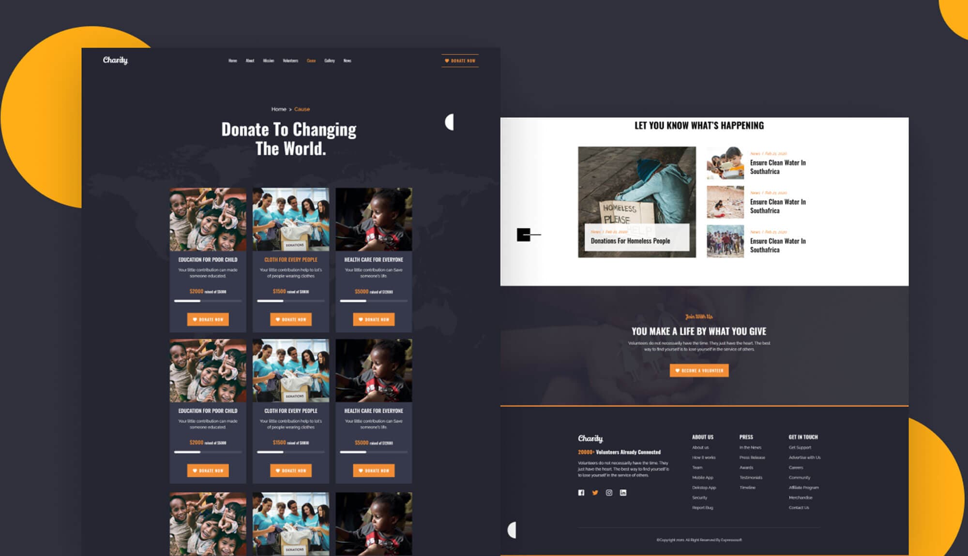Open the footer Facebook icon
Screen dimensions: 968x556
[581, 493]
